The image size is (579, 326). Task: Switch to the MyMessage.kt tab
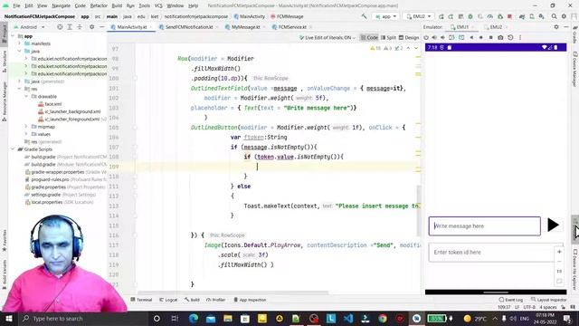point(245,27)
